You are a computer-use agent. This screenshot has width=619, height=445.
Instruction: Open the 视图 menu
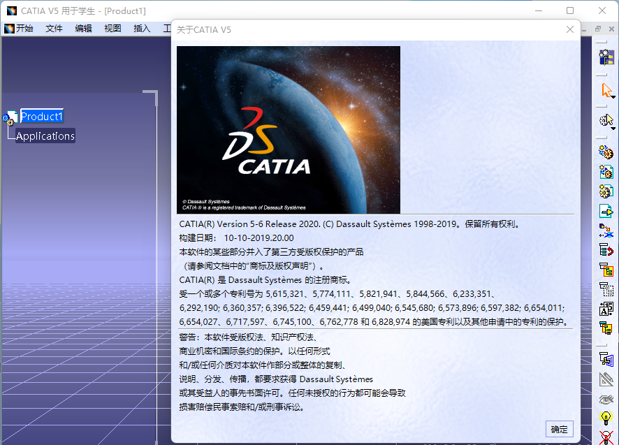tap(112, 29)
